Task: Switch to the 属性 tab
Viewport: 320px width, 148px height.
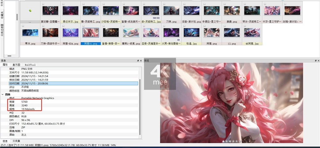Action: click(x=5, y=65)
